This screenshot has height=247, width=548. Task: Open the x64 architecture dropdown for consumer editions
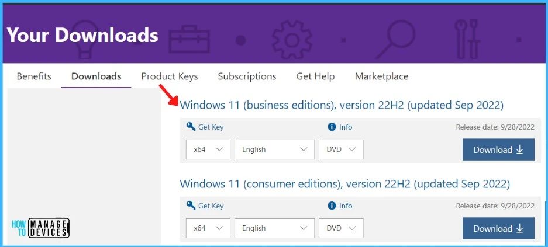[x=208, y=228]
